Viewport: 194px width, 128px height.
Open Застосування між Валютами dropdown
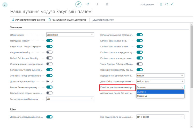[x=70, y=99]
